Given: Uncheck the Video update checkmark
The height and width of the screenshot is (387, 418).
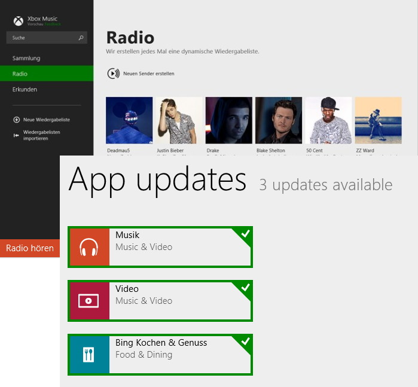Looking at the screenshot, I should pos(245,288).
